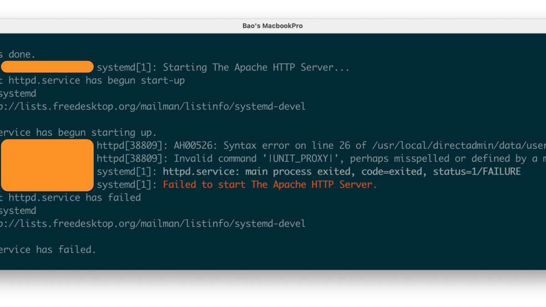Select the 'ervice has failed.' line at the bottom
This screenshot has width=546, height=307.
[x=47, y=249]
